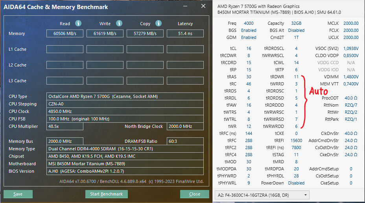The image size is (365, 203).
Task: Select Memory Copy value 57279 MB/s
Action: (x=145, y=33)
